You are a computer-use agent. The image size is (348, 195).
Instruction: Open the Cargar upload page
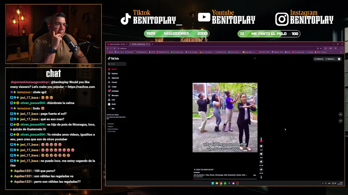coord(112,87)
